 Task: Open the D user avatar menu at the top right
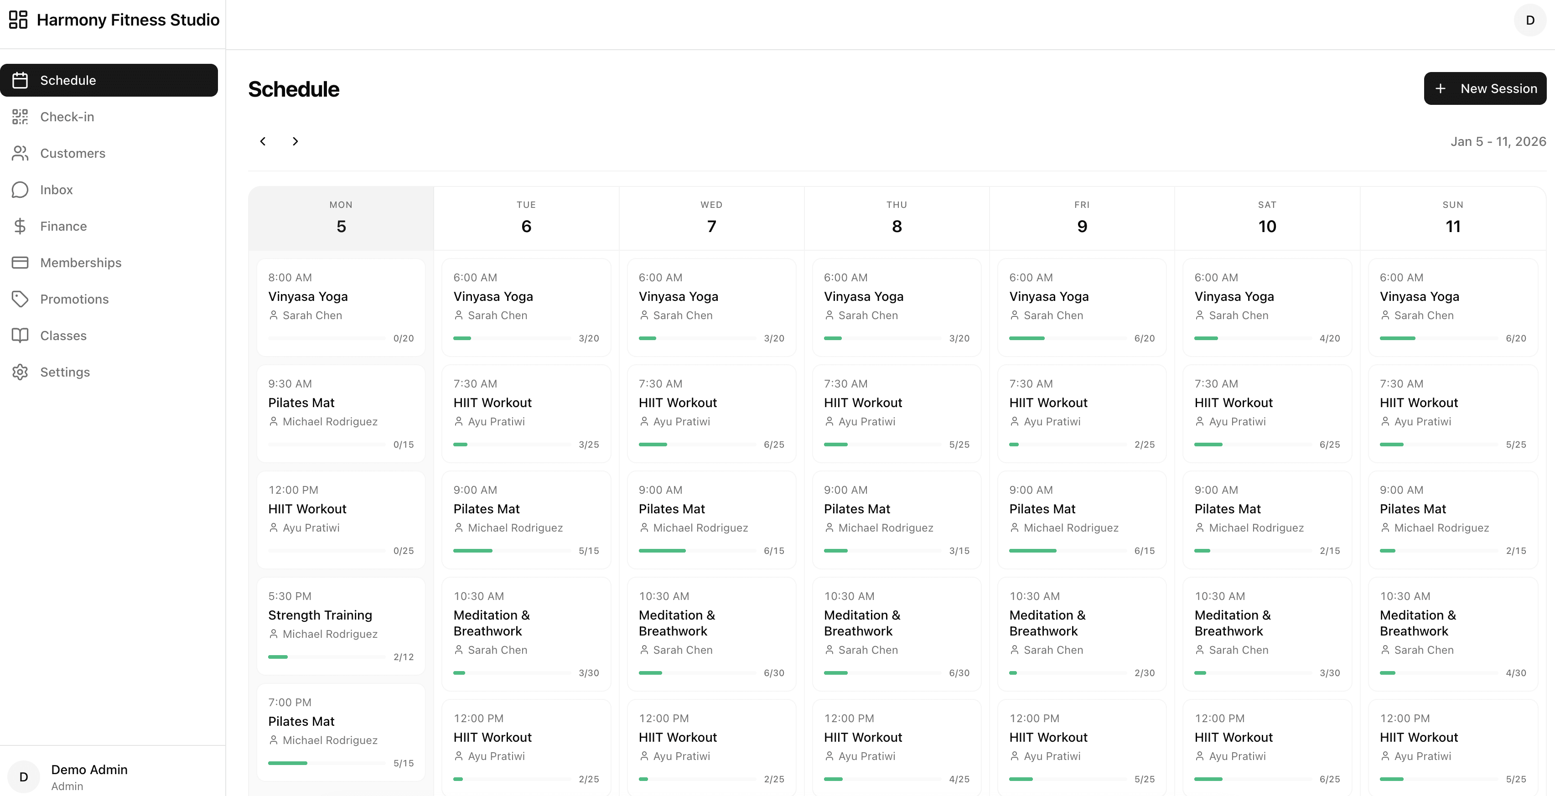point(1529,20)
